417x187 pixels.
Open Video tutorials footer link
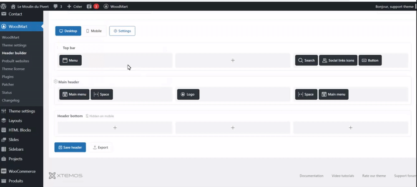(343, 176)
